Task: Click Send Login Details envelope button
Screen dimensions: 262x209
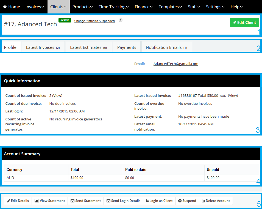Action: coord(123,201)
